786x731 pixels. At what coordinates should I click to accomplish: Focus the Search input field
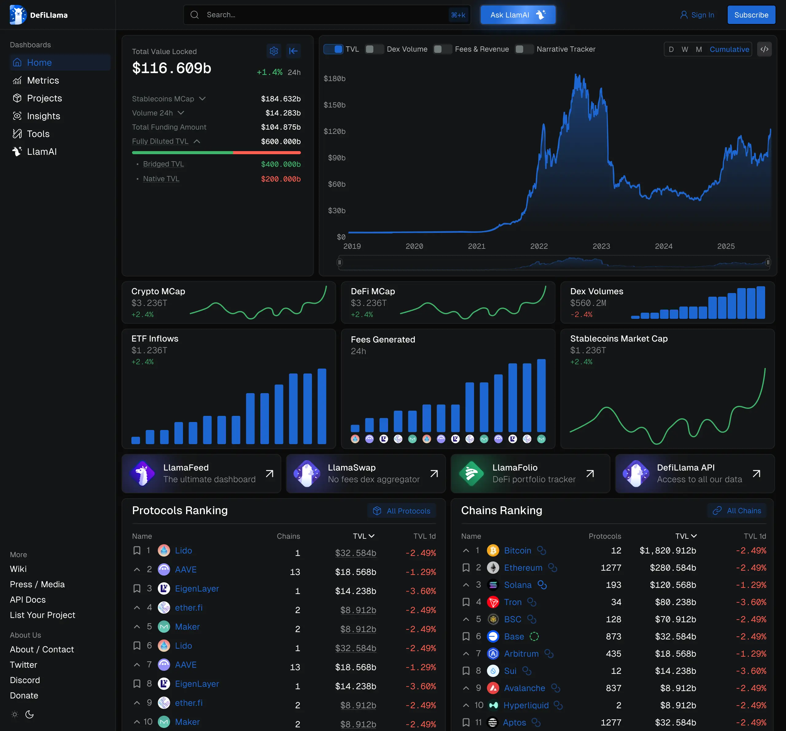[327, 15]
